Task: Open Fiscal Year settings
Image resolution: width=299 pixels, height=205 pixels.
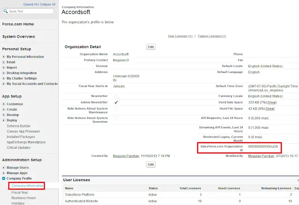Action: pos(20,192)
